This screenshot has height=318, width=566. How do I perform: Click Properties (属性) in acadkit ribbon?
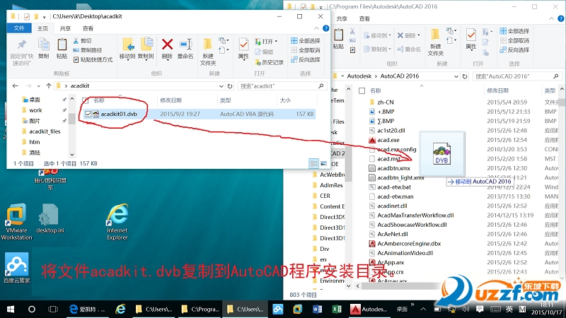pos(243,48)
